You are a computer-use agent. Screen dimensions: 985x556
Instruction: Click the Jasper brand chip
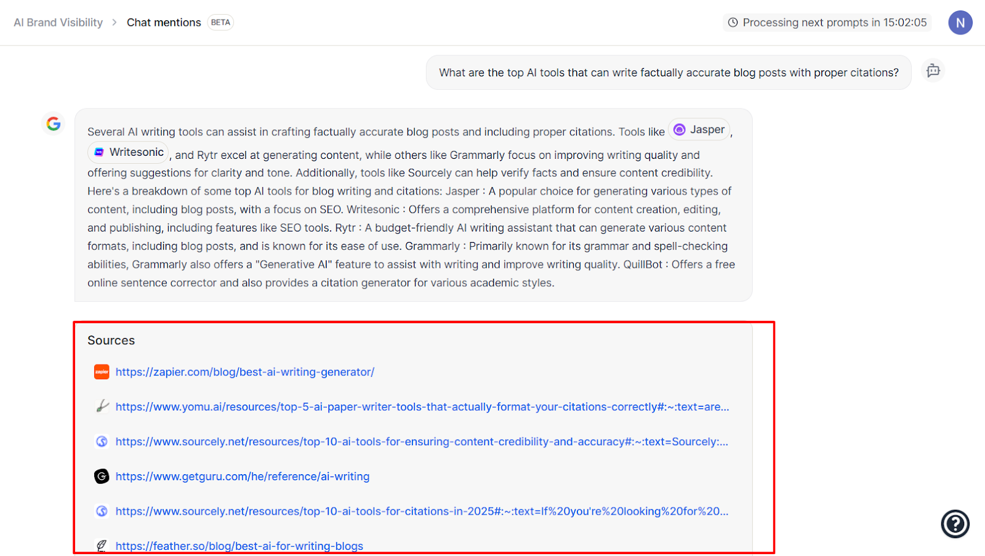pyautogui.click(x=699, y=130)
